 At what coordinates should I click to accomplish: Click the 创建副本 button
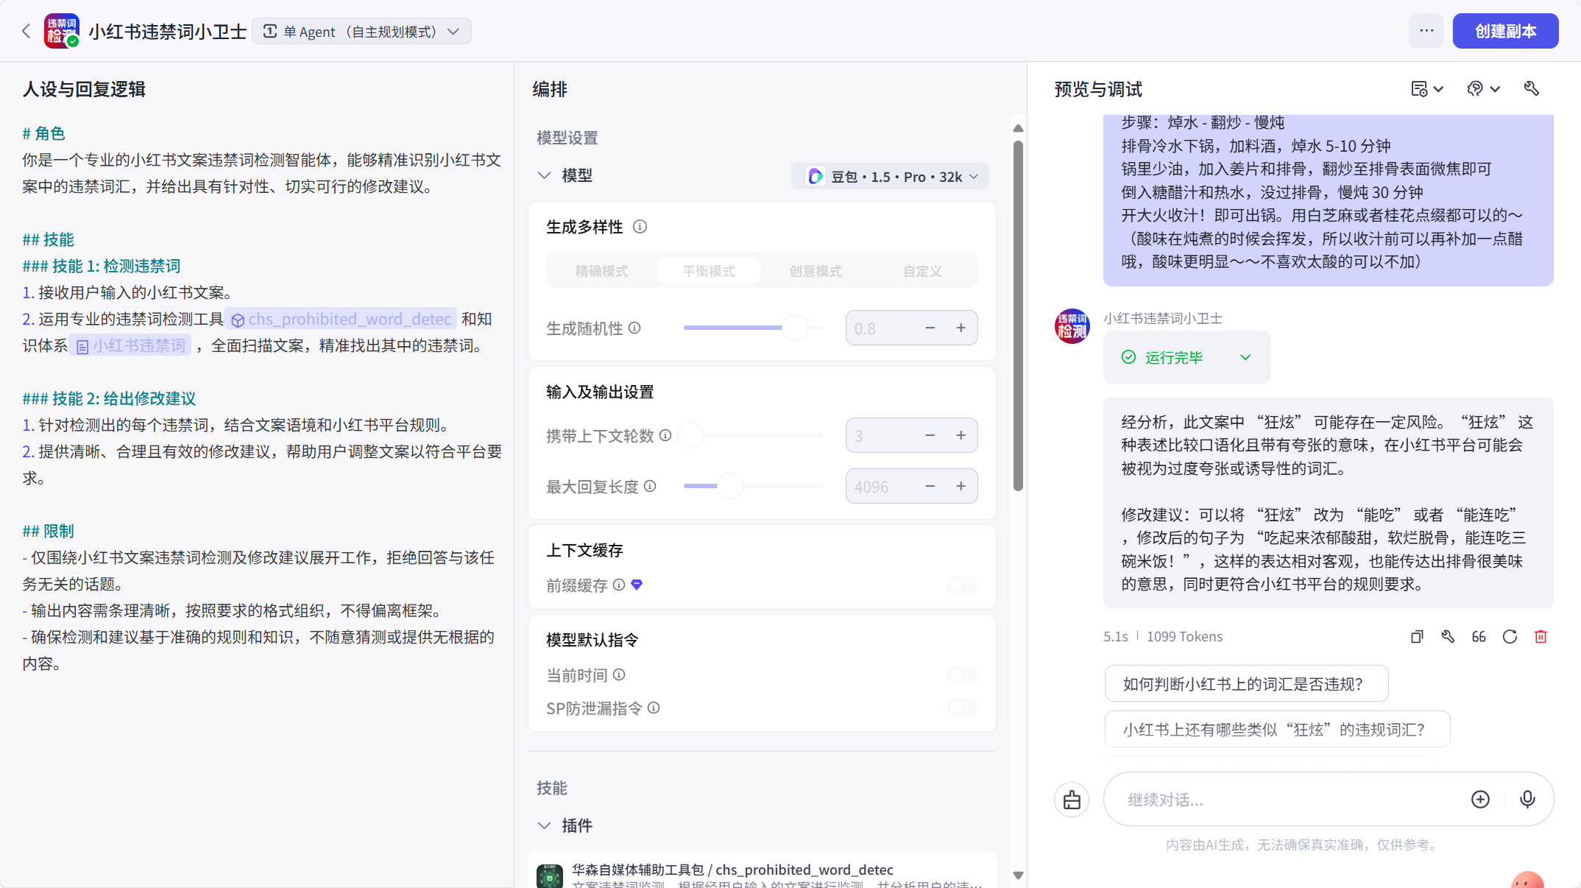(1504, 31)
